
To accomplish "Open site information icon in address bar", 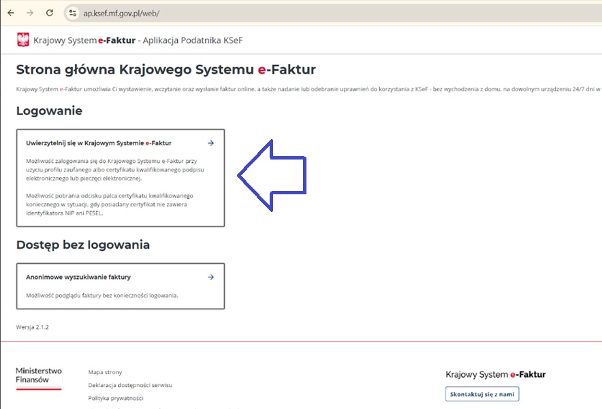I will 73,13.
